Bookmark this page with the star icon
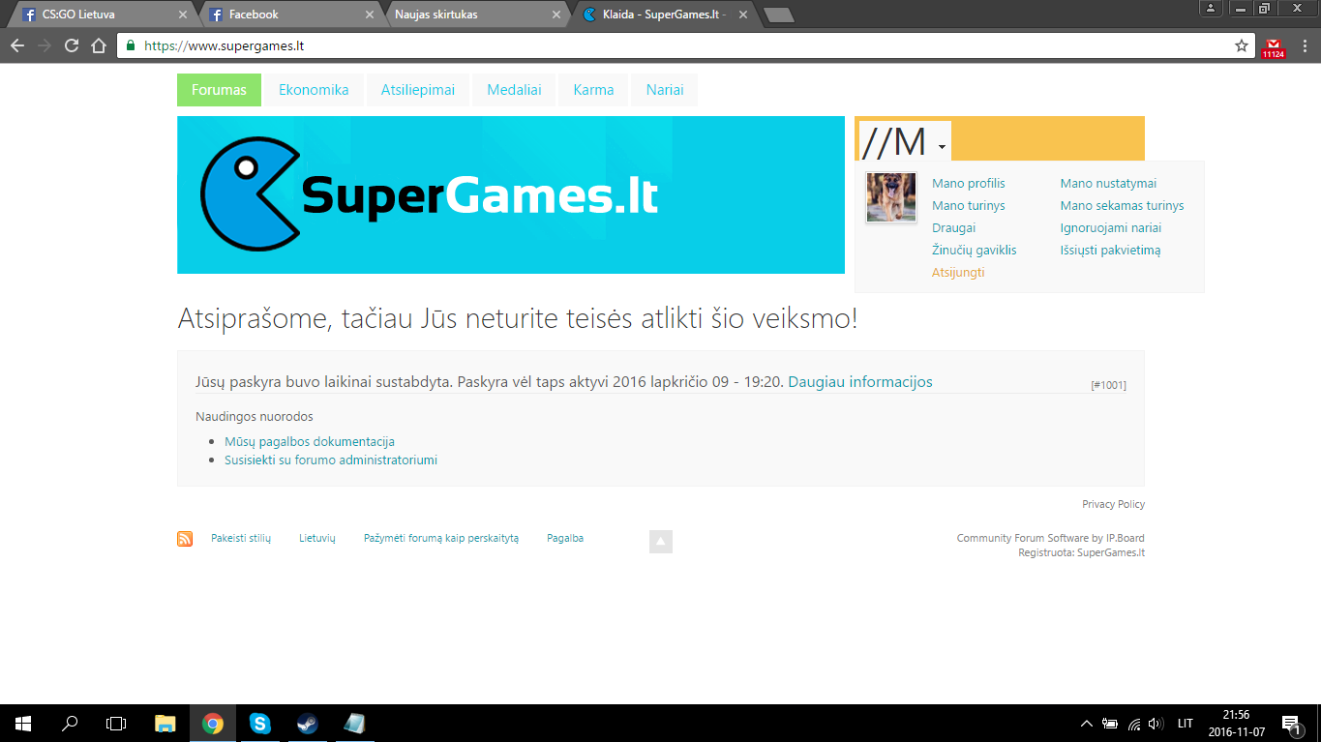This screenshot has height=742, width=1321. tap(1242, 45)
